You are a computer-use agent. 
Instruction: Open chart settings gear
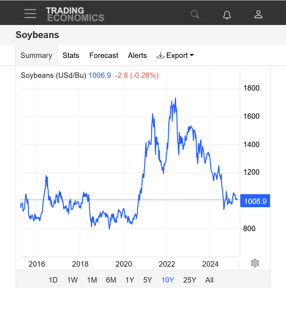click(255, 263)
